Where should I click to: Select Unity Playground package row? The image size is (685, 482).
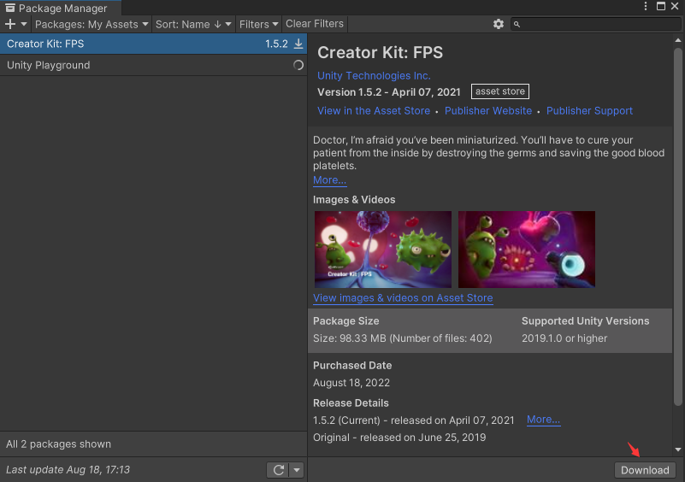coord(153,65)
